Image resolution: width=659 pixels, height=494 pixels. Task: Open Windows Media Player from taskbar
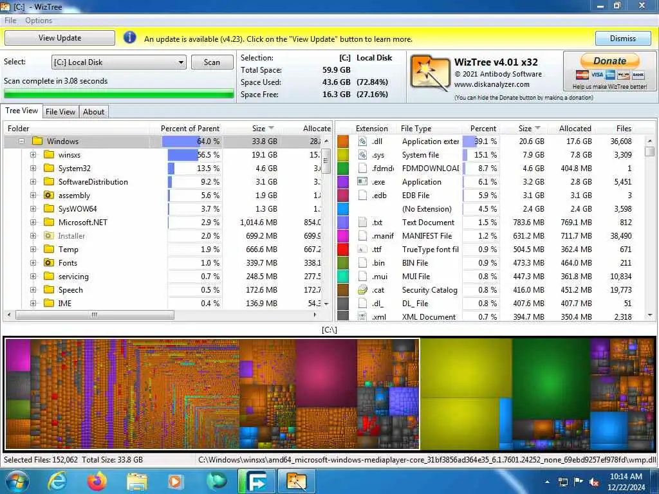pyautogui.click(x=176, y=482)
